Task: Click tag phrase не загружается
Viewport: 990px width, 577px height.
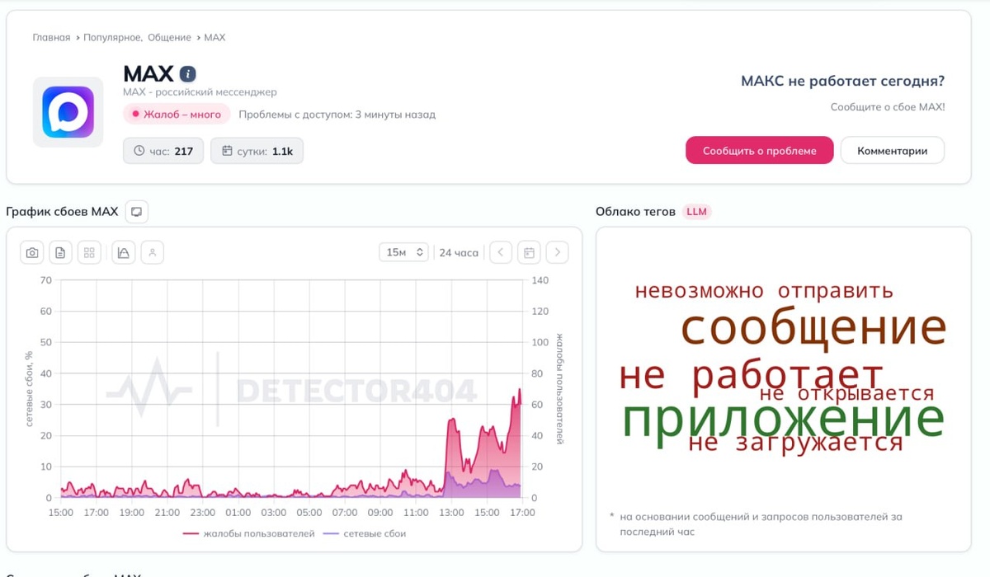Action: [795, 443]
